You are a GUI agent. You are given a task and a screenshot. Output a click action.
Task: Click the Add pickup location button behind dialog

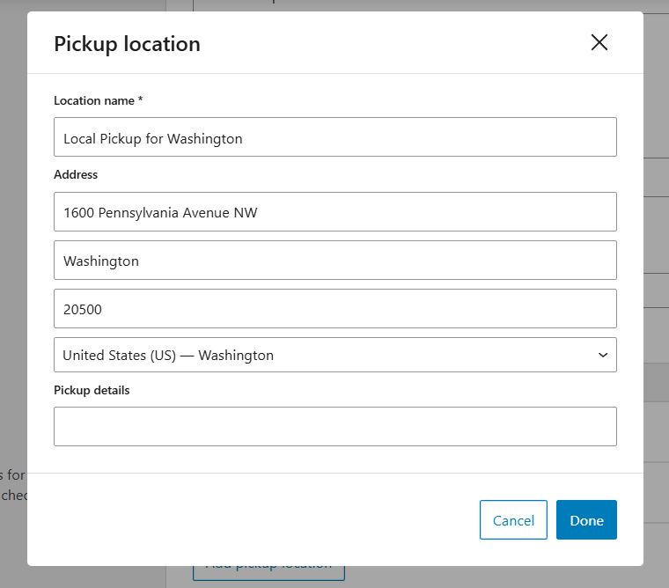(x=268, y=570)
